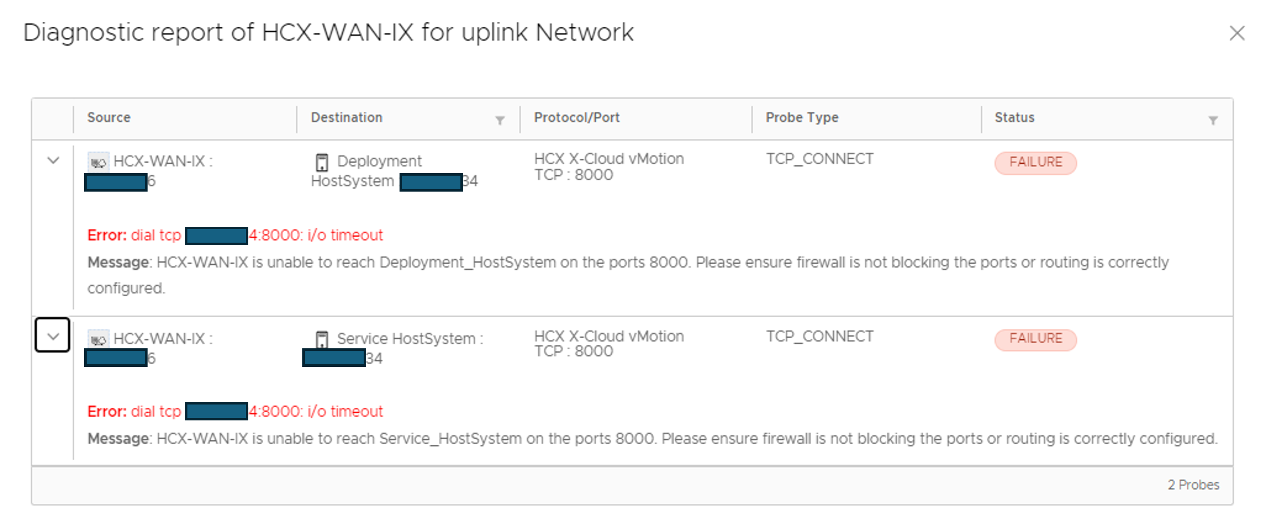The width and height of the screenshot is (1266, 524).
Task: Click the 2 Probes footer count
Action: [1193, 485]
